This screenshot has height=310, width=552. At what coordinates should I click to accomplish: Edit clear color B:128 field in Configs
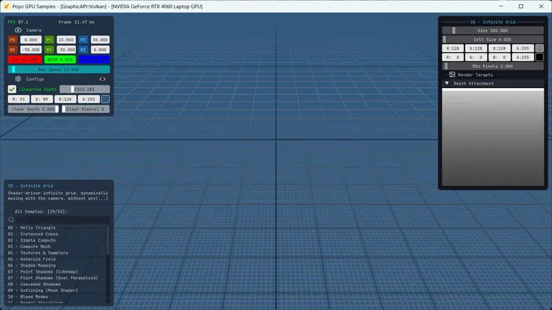65,99
